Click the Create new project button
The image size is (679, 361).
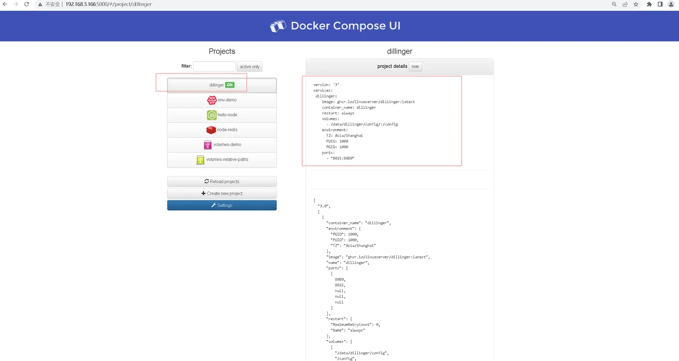(222, 194)
